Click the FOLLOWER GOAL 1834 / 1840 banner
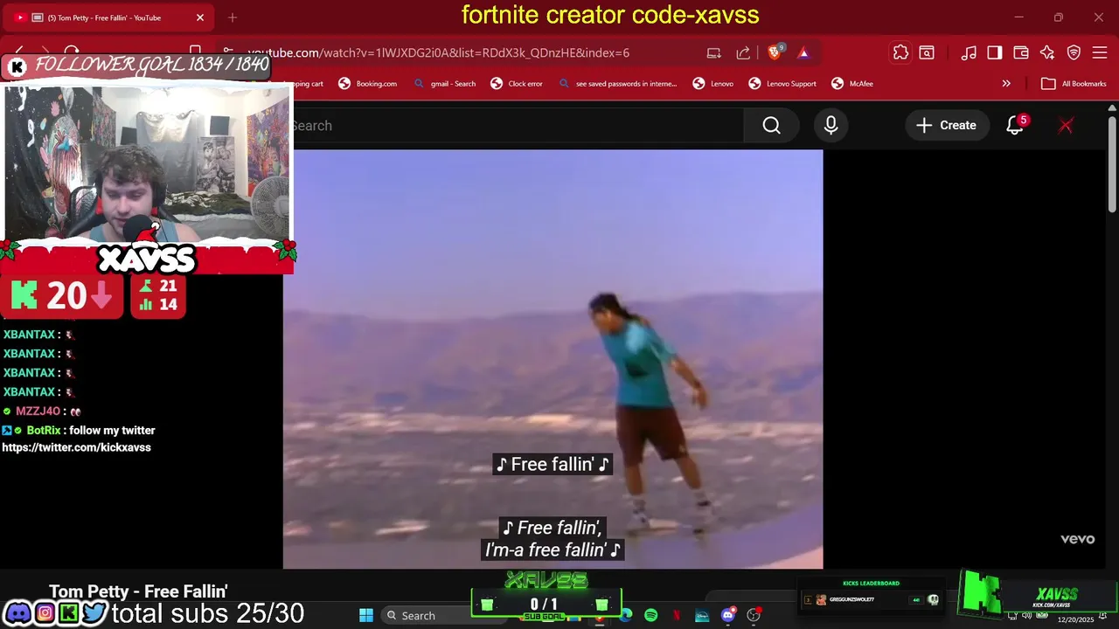1119x629 pixels. coord(138,65)
